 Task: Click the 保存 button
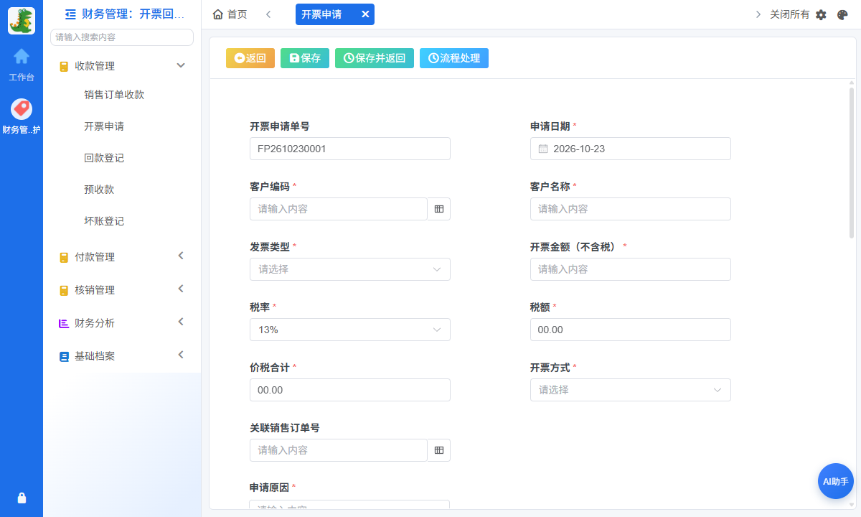(305, 58)
